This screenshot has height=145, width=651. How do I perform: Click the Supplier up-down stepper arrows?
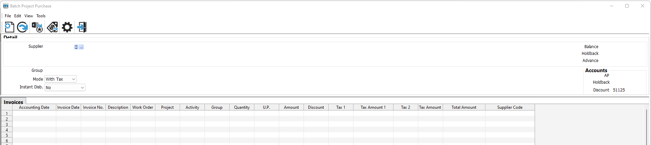pyautogui.click(x=76, y=47)
